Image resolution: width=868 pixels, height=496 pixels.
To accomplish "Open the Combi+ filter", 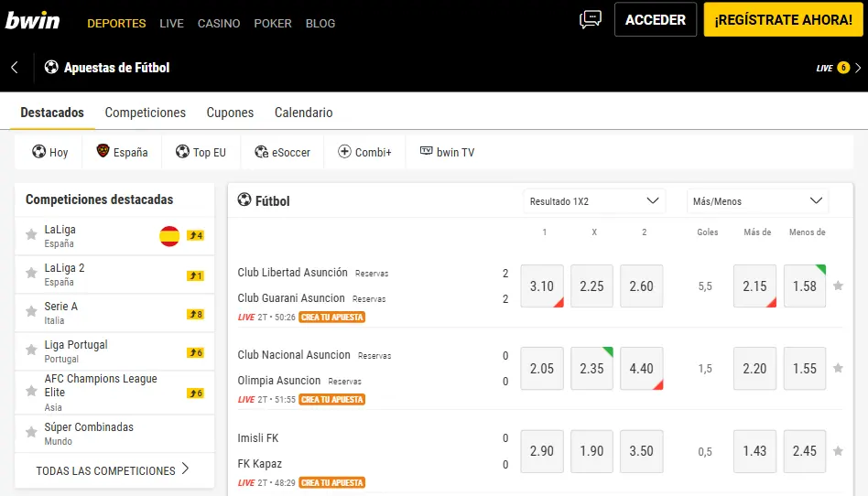I will (x=364, y=152).
